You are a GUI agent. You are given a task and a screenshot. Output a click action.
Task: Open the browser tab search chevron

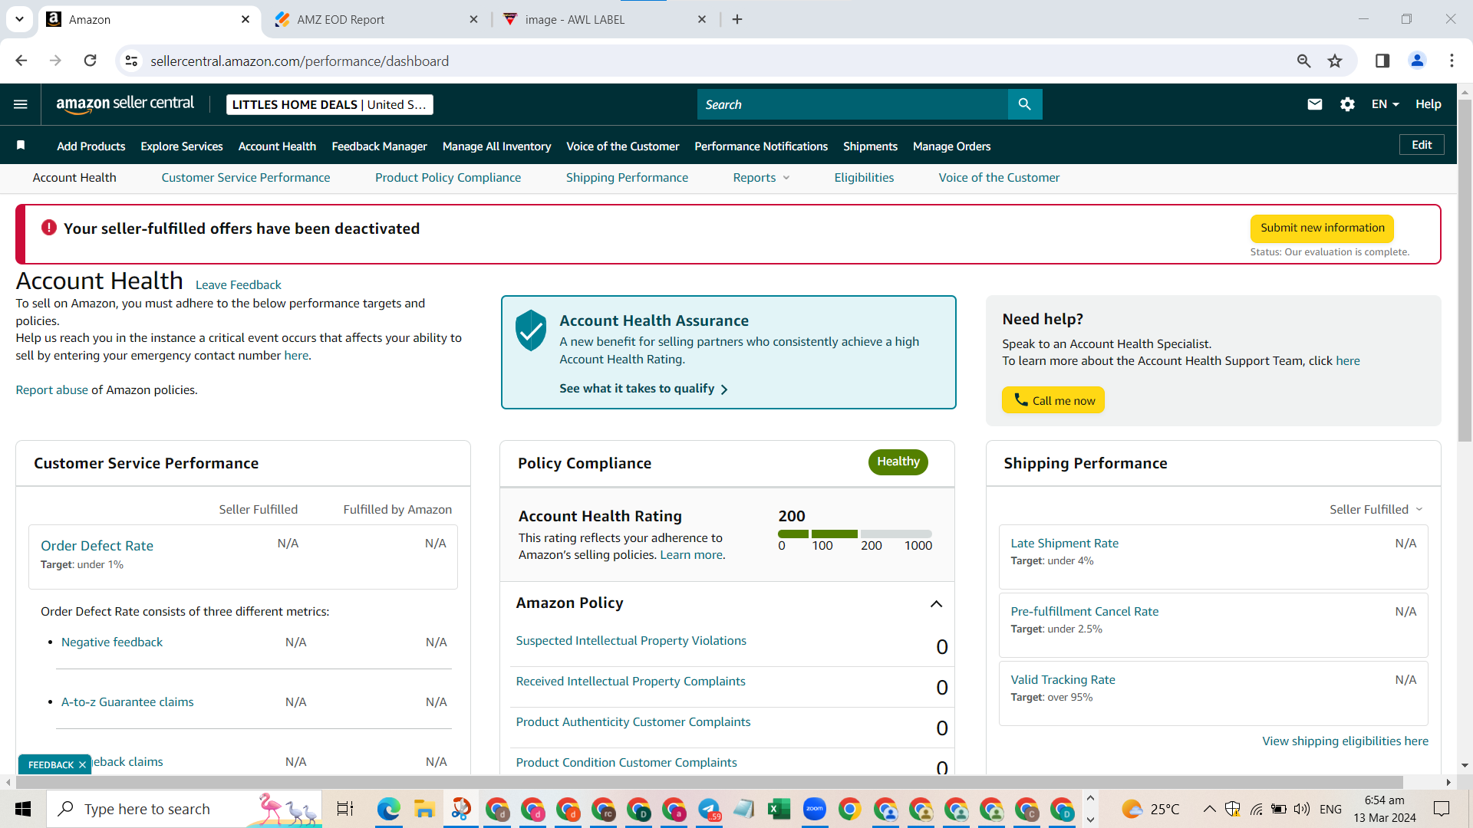tap(19, 19)
